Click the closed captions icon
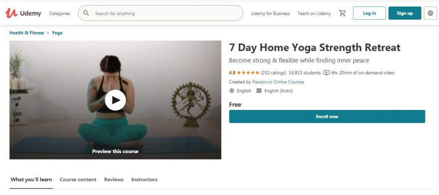This screenshot has width=439, height=195. click(259, 91)
